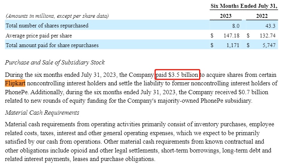
Task: Click the "Purchase and Sale of Subsidiary Stock" heading
Action: (x=55, y=63)
